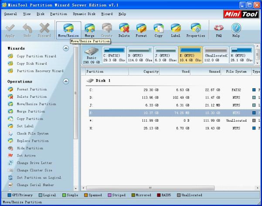262x206 pixels.
Task: Choose Set Partition as Logical operation
Action: [34, 177]
